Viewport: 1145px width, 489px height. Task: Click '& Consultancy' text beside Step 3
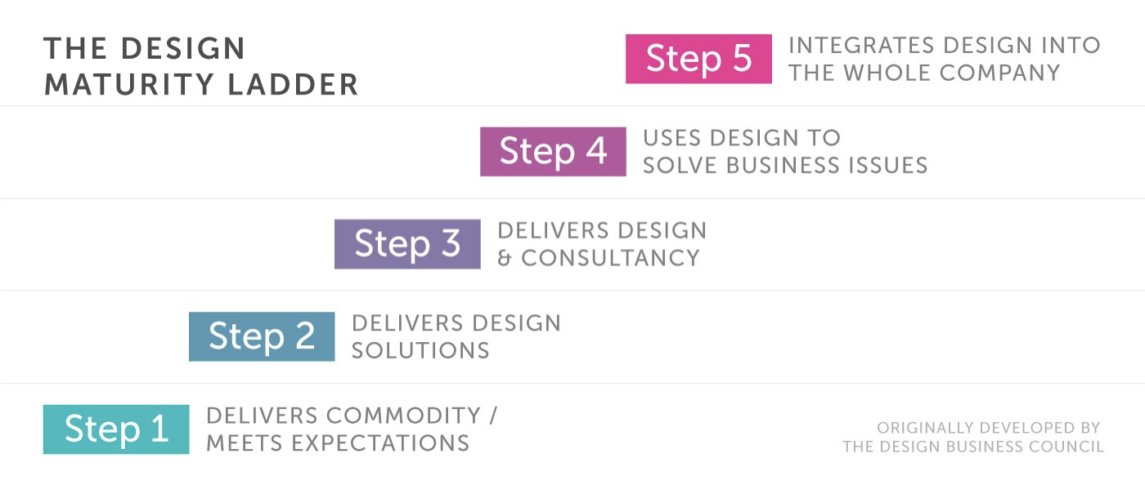click(599, 258)
